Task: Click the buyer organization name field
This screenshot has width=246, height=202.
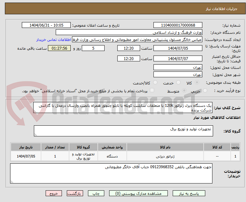Action: click(x=129, y=32)
